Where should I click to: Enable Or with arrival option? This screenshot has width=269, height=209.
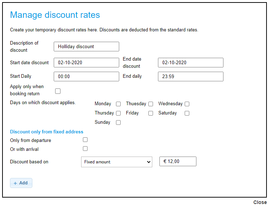[85, 149]
